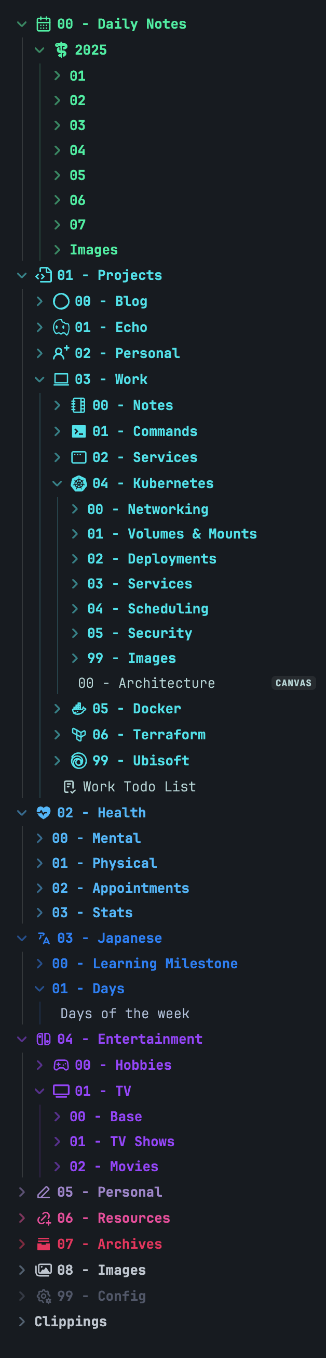Screen dimensions: 326x1358
Task: Click the ghost icon beside Echo
Action: pyautogui.click(x=61, y=327)
